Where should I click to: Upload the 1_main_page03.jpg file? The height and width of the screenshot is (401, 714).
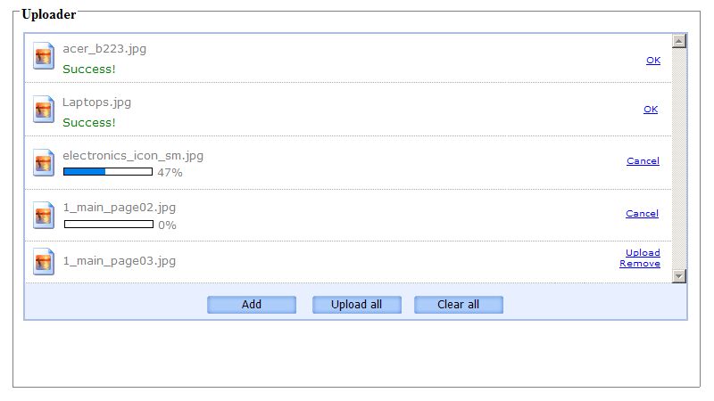[x=643, y=253]
